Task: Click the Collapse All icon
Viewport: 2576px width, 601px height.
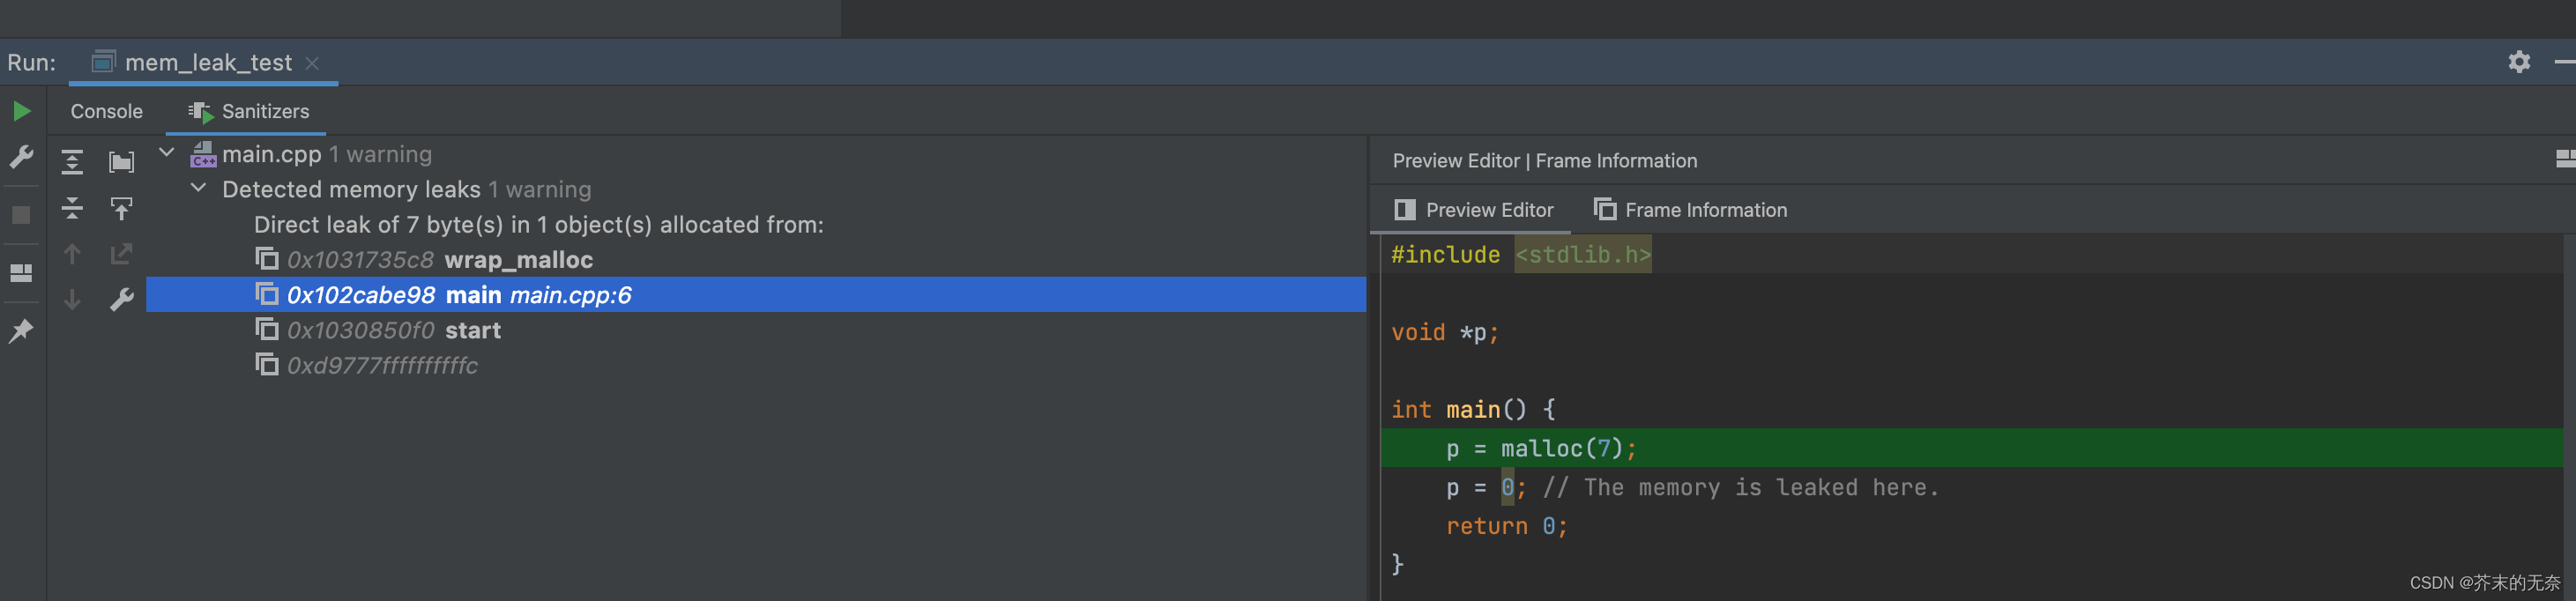Action: 72,208
